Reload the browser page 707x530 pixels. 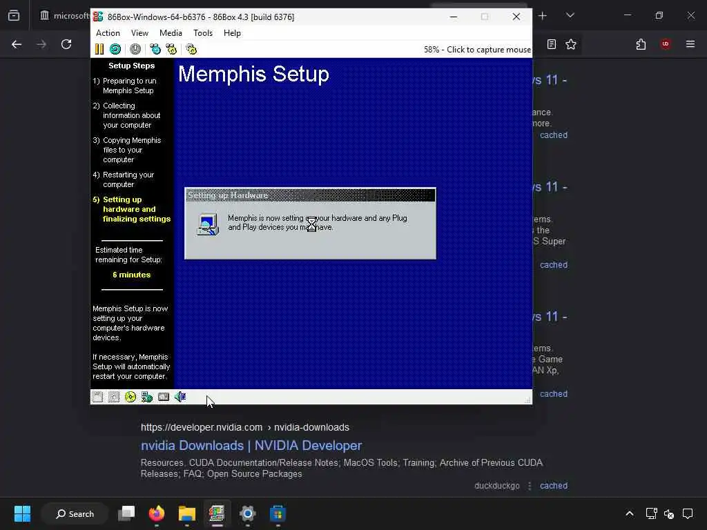tap(66, 44)
